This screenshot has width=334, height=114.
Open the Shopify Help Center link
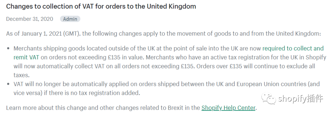click(x=228, y=108)
